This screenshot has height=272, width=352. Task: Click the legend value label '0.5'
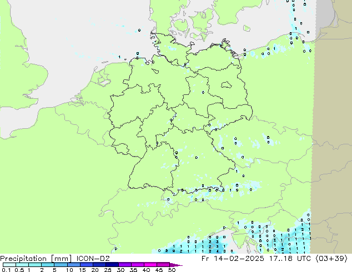19,270
